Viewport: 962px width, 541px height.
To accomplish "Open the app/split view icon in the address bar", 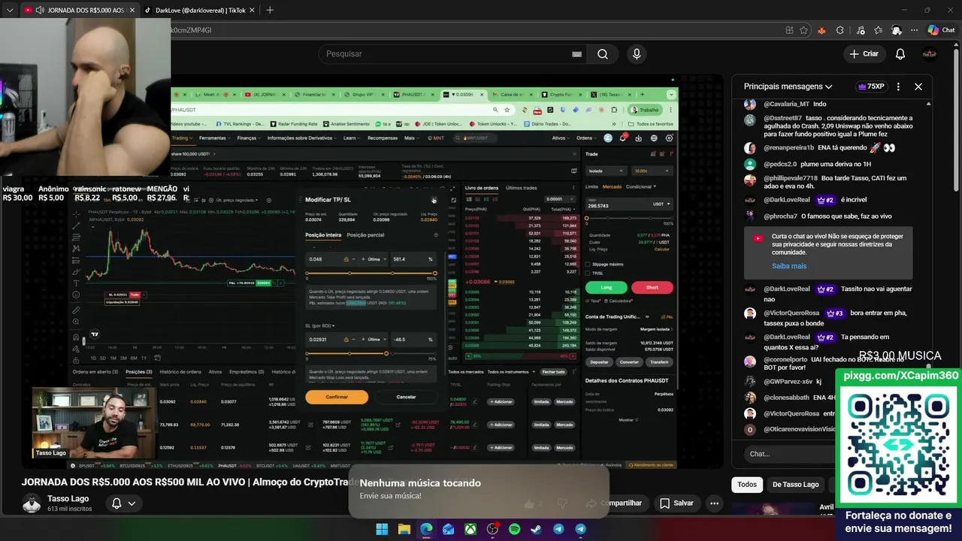I will (789, 30).
